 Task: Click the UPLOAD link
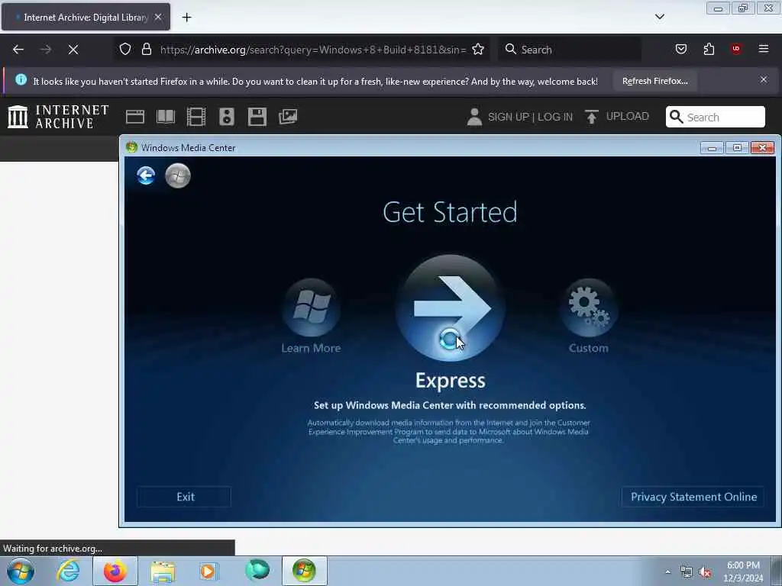point(617,117)
